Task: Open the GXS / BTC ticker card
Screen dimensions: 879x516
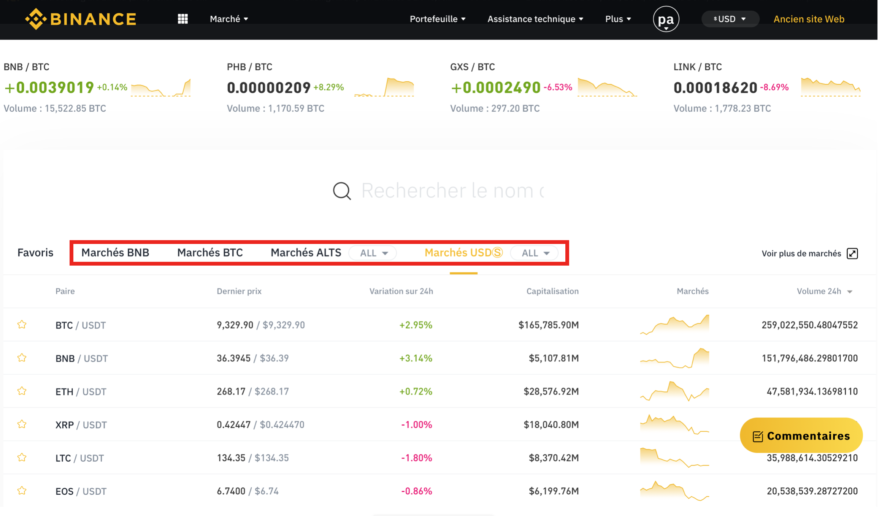Action: tap(544, 87)
